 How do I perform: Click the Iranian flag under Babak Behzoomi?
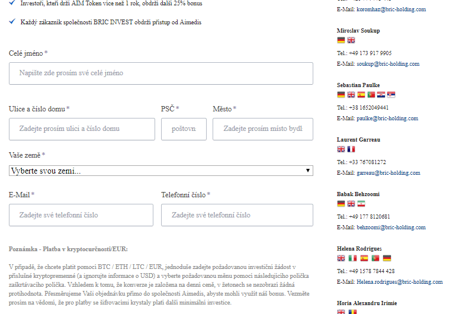click(x=361, y=204)
